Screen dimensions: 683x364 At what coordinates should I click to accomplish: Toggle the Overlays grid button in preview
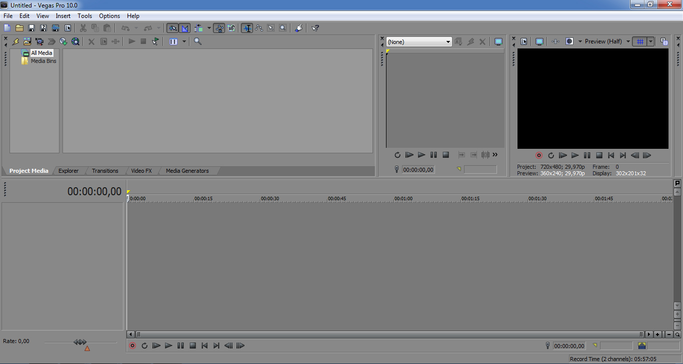pos(639,42)
